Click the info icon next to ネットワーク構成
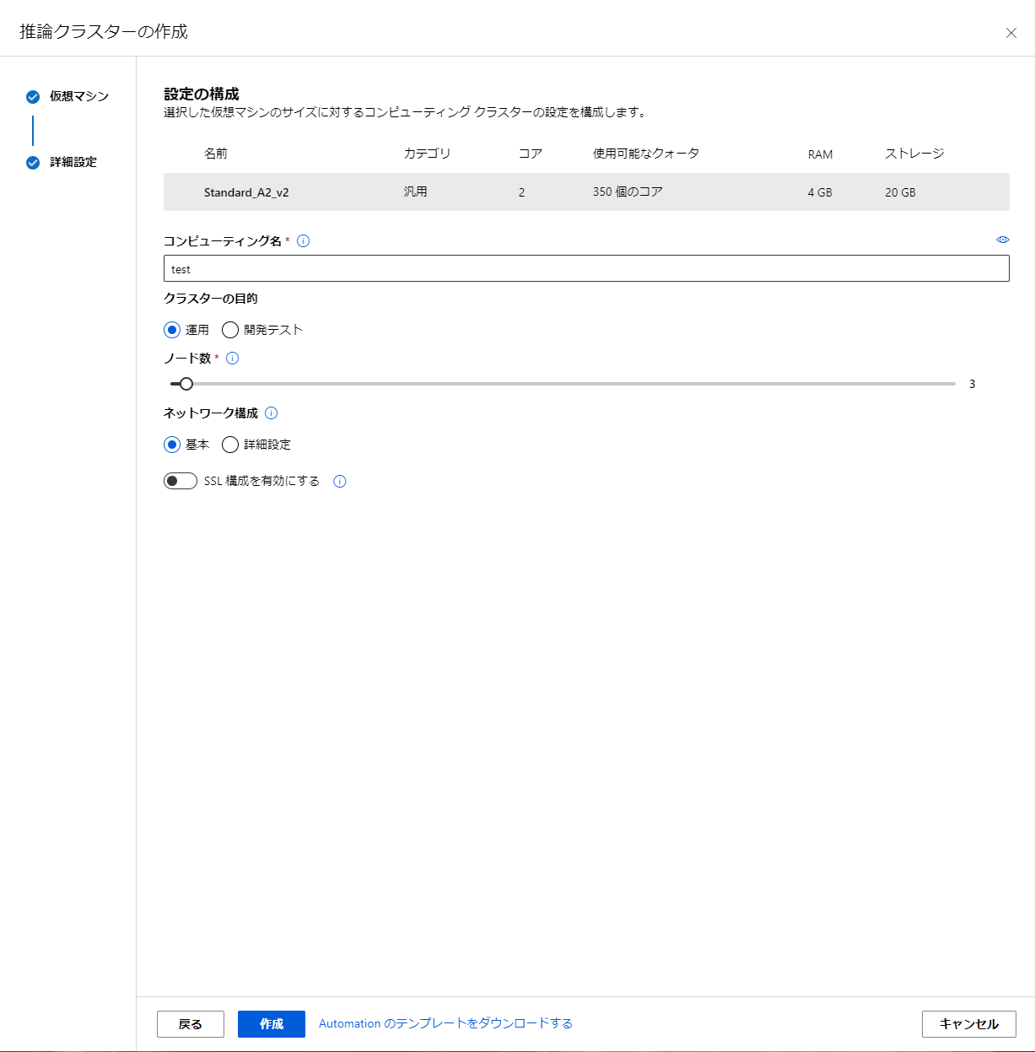 [272, 413]
